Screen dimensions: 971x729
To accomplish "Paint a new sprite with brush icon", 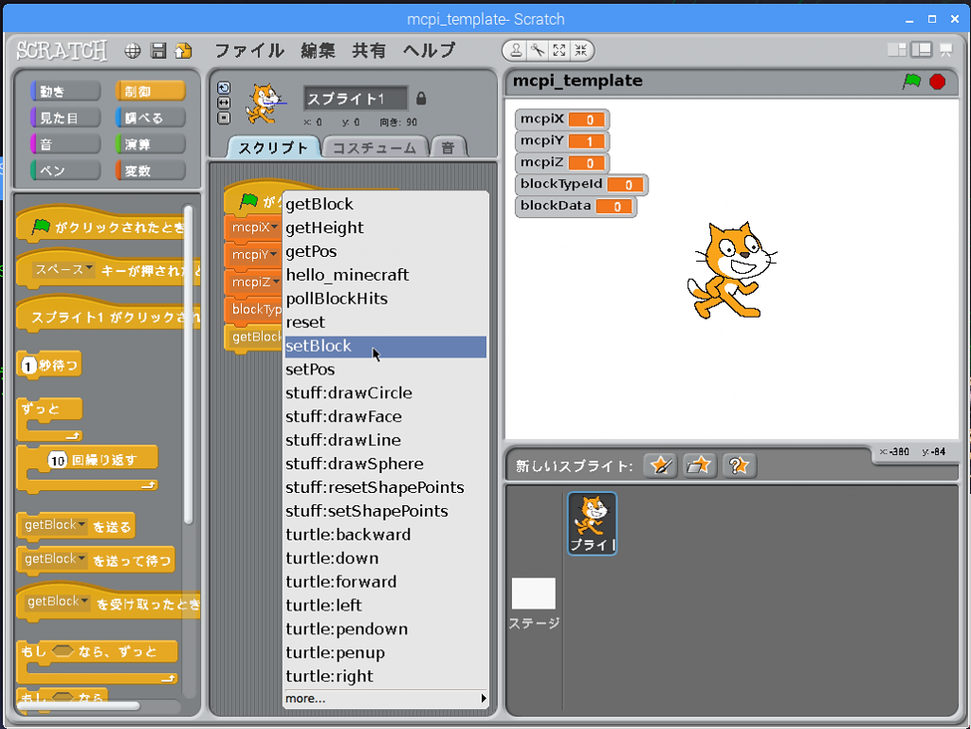I will coord(660,465).
